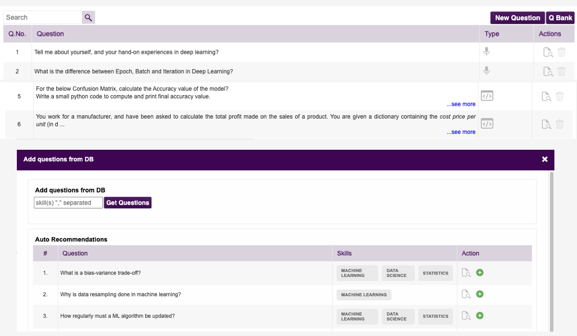The width and height of the screenshot is (577, 336).
Task: Select the STATISTICS tag on question 1
Action: click(x=435, y=273)
